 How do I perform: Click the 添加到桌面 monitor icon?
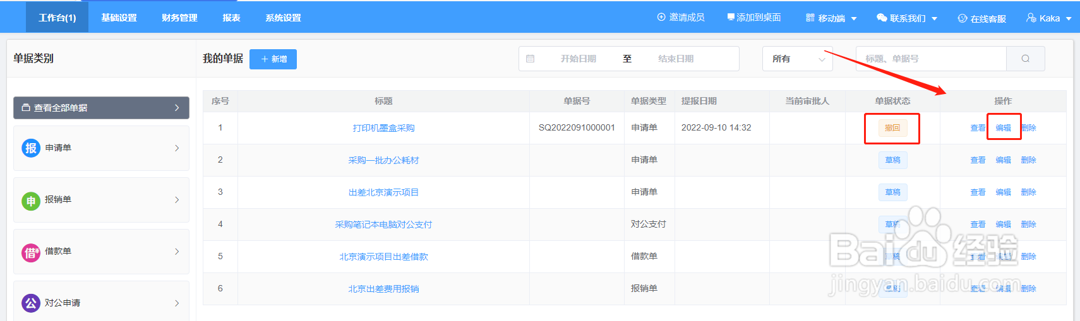(x=731, y=17)
